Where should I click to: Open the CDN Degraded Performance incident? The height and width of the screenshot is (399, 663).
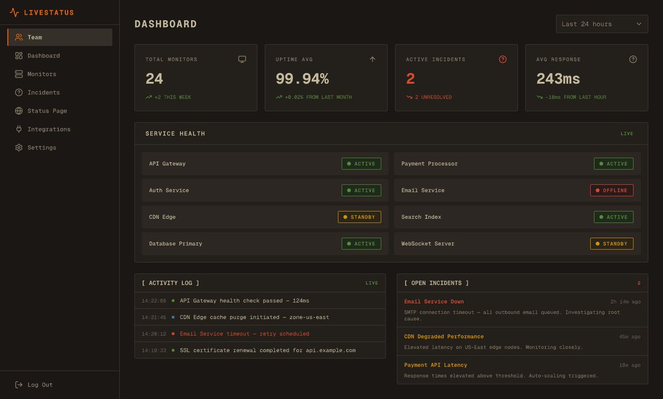point(522,342)
